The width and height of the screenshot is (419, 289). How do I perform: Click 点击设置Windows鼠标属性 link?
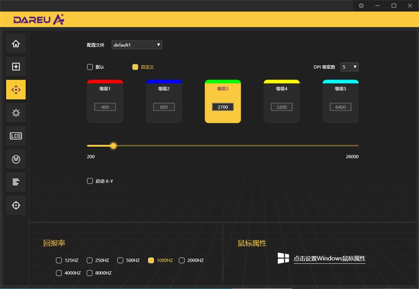click(x=329, y=258)
